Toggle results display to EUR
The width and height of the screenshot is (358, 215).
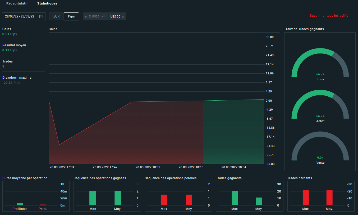click(57, 16)
